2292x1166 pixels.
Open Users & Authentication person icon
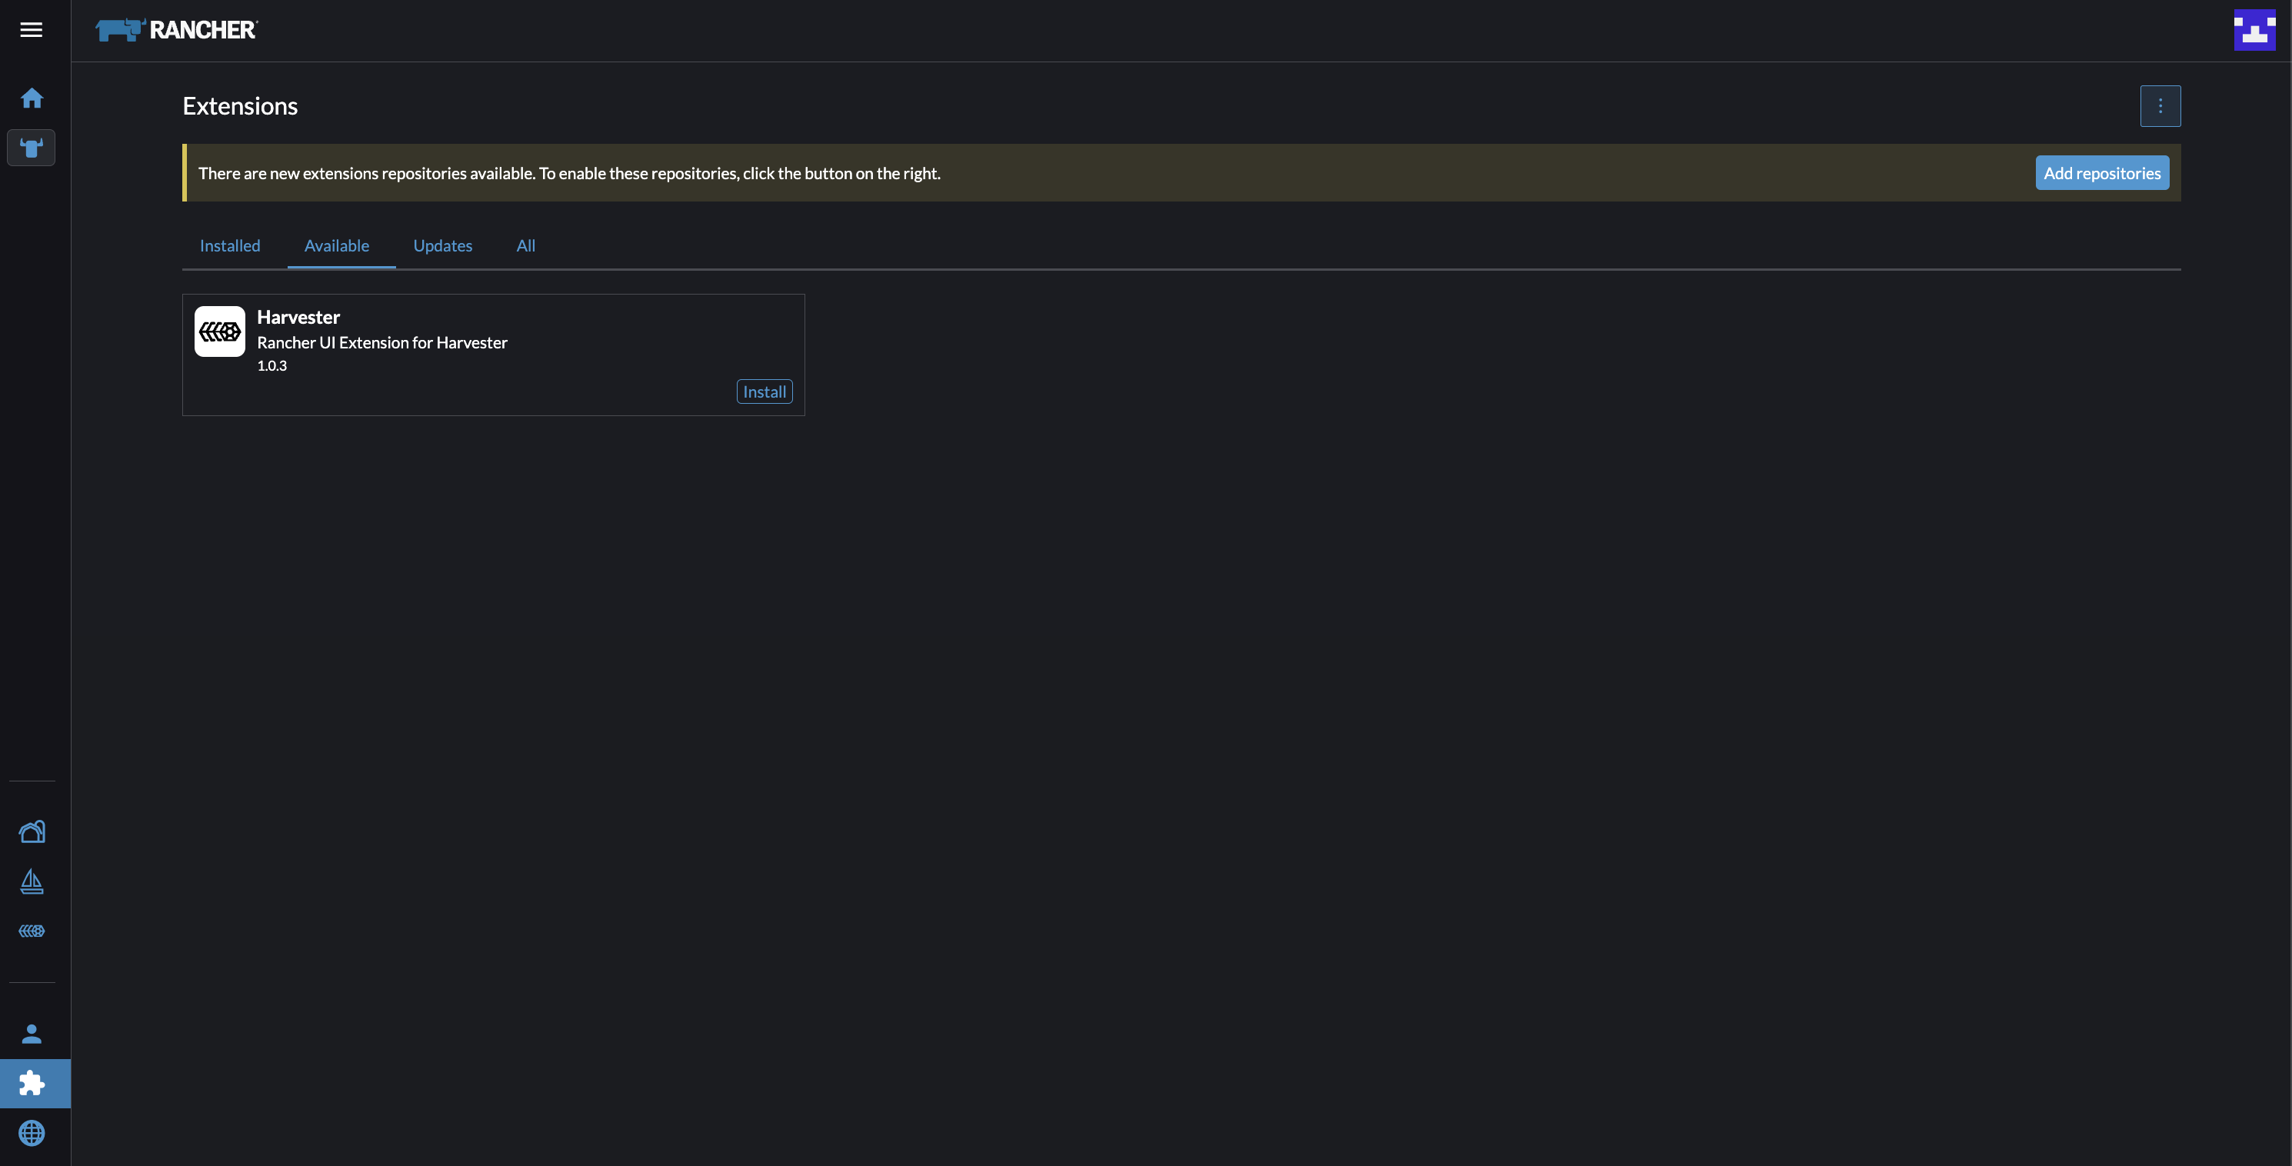click(x=32, y=1034)
